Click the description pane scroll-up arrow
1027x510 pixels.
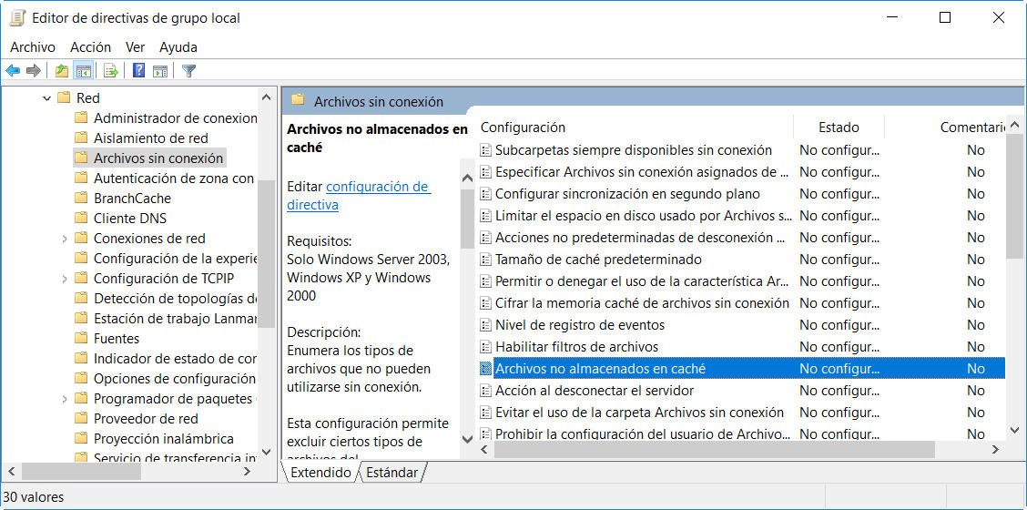point(468,178)
